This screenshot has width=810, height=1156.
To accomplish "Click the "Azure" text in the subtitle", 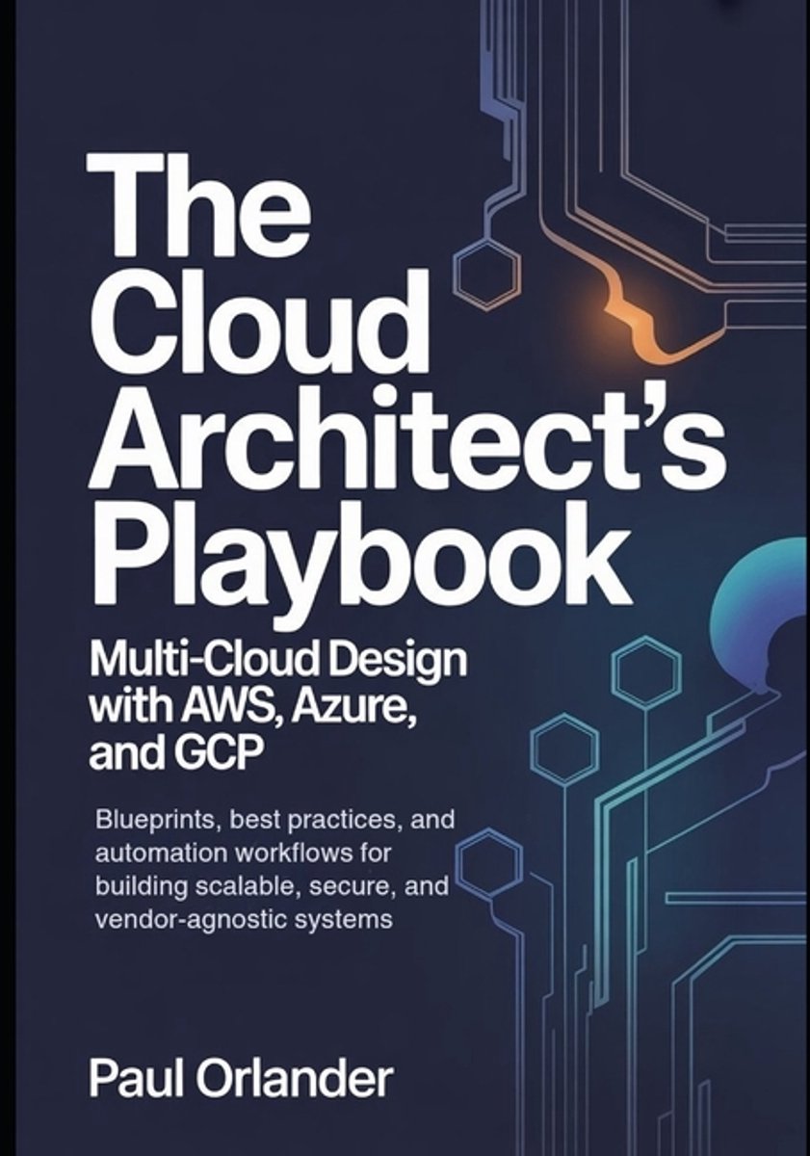I will tap(335, 706).
